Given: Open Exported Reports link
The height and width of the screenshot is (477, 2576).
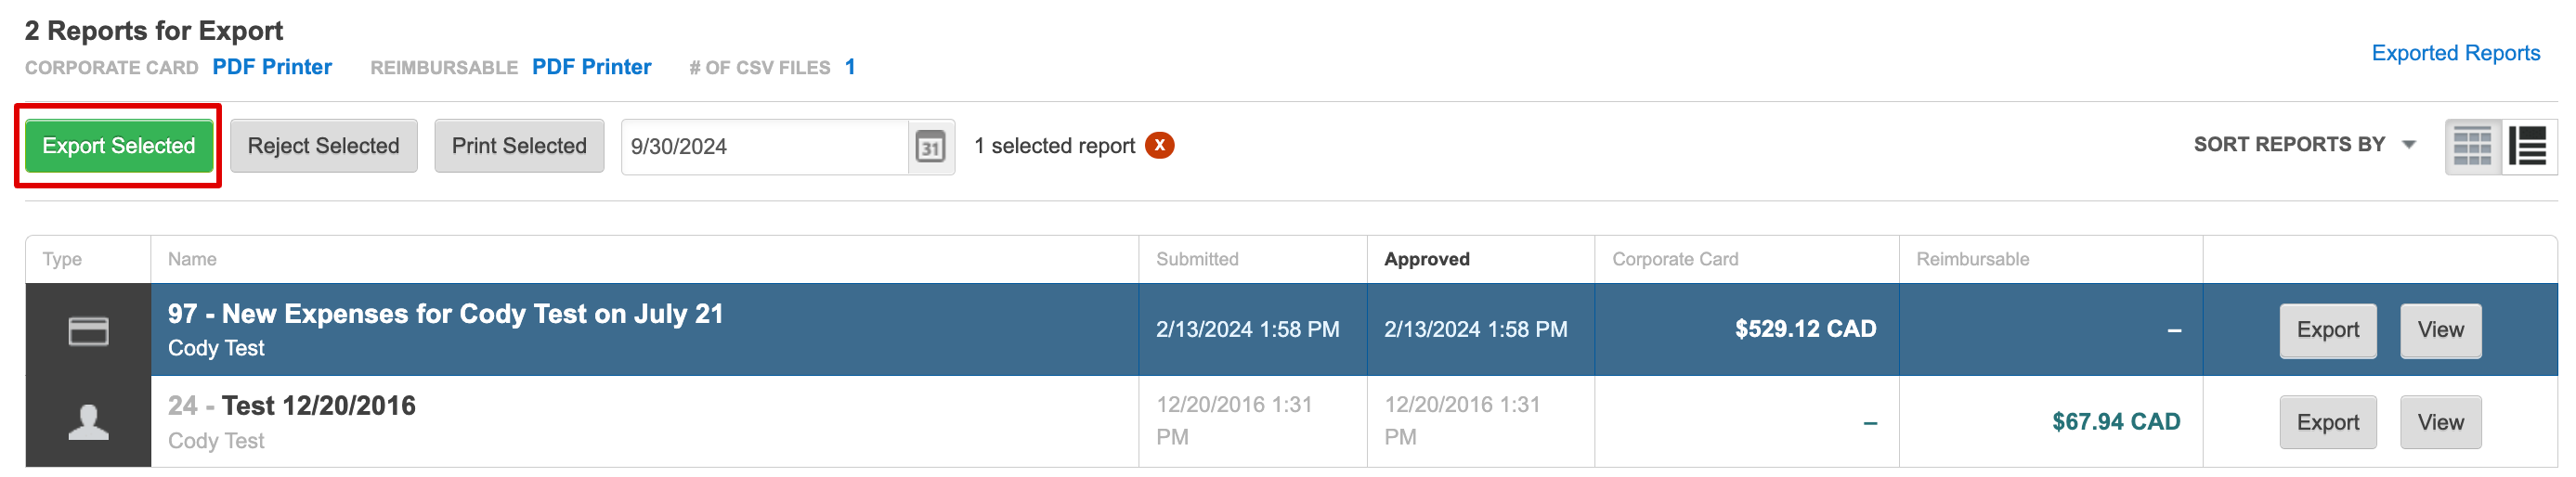Looking at the screenshot, I should [x=2455, y=53].
